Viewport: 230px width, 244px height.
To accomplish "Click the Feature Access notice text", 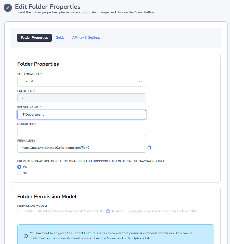I will (111, 236).
